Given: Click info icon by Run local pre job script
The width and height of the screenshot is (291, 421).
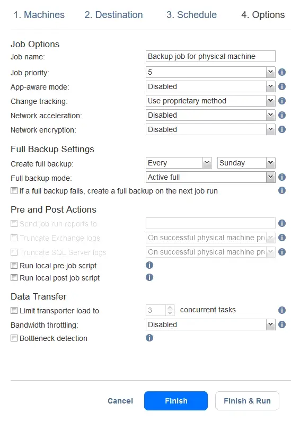Looking at the screenshot, I should coord(149,265).
